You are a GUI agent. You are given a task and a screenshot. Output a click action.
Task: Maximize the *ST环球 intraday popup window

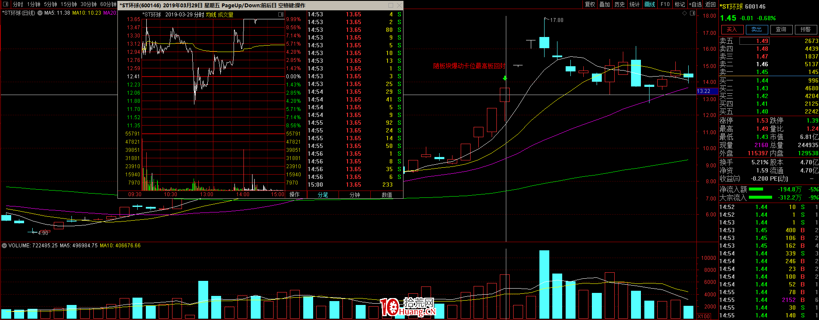[391, 5]
